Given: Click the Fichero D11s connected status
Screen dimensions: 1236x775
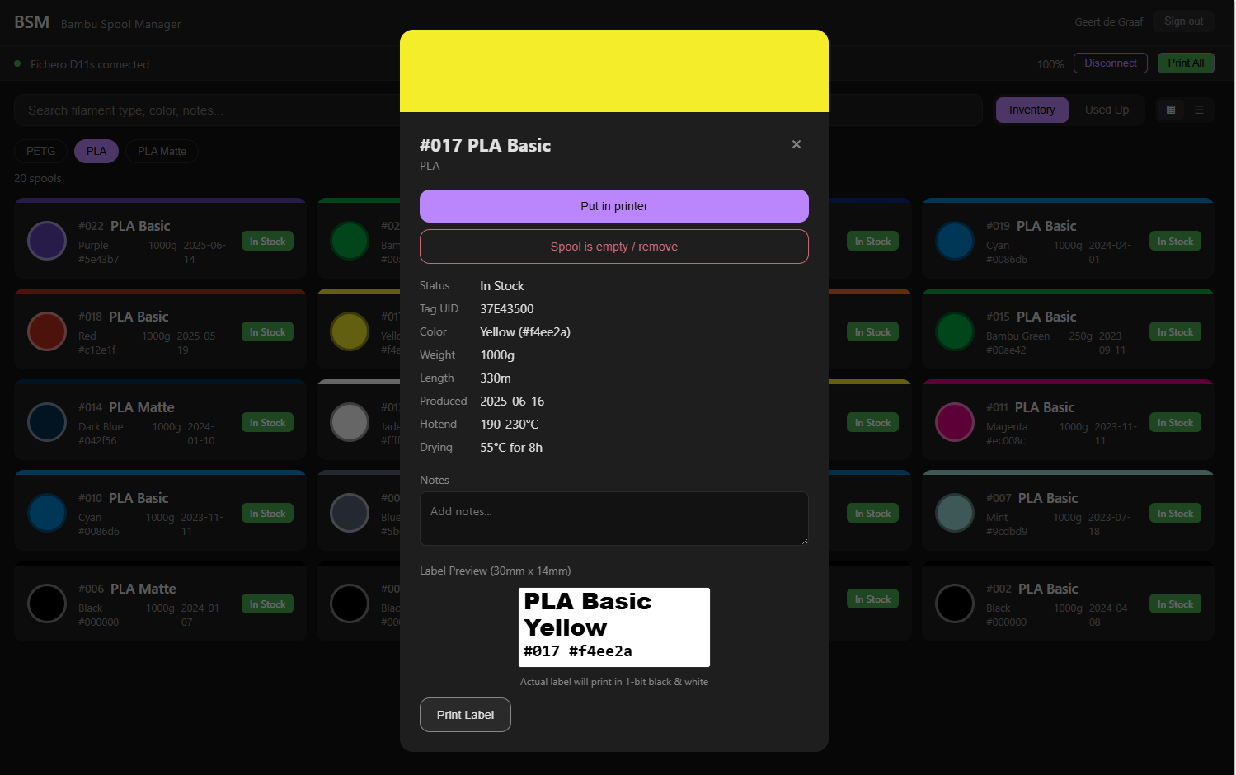Looking at the screenshot, I should (90, 64).
